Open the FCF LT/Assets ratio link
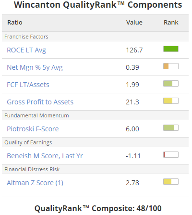 (x=28, y=85)
